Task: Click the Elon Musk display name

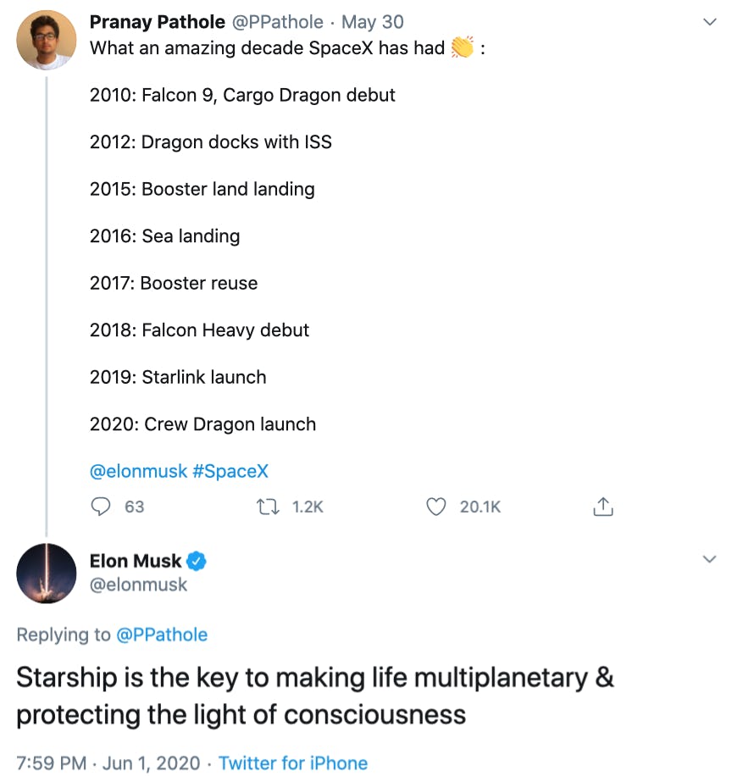Action: coord(136,561)
